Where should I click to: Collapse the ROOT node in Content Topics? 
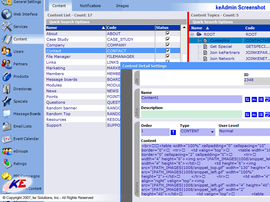click(x=192, y=35)
